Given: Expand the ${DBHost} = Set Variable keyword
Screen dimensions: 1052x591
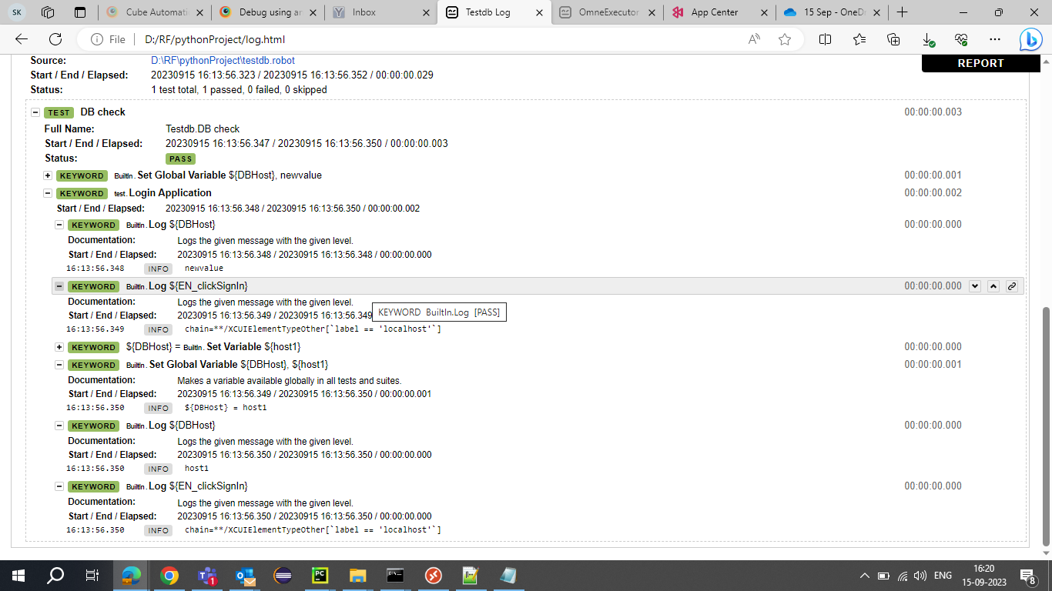Looking at the screenshot, I should coord(59,347).
